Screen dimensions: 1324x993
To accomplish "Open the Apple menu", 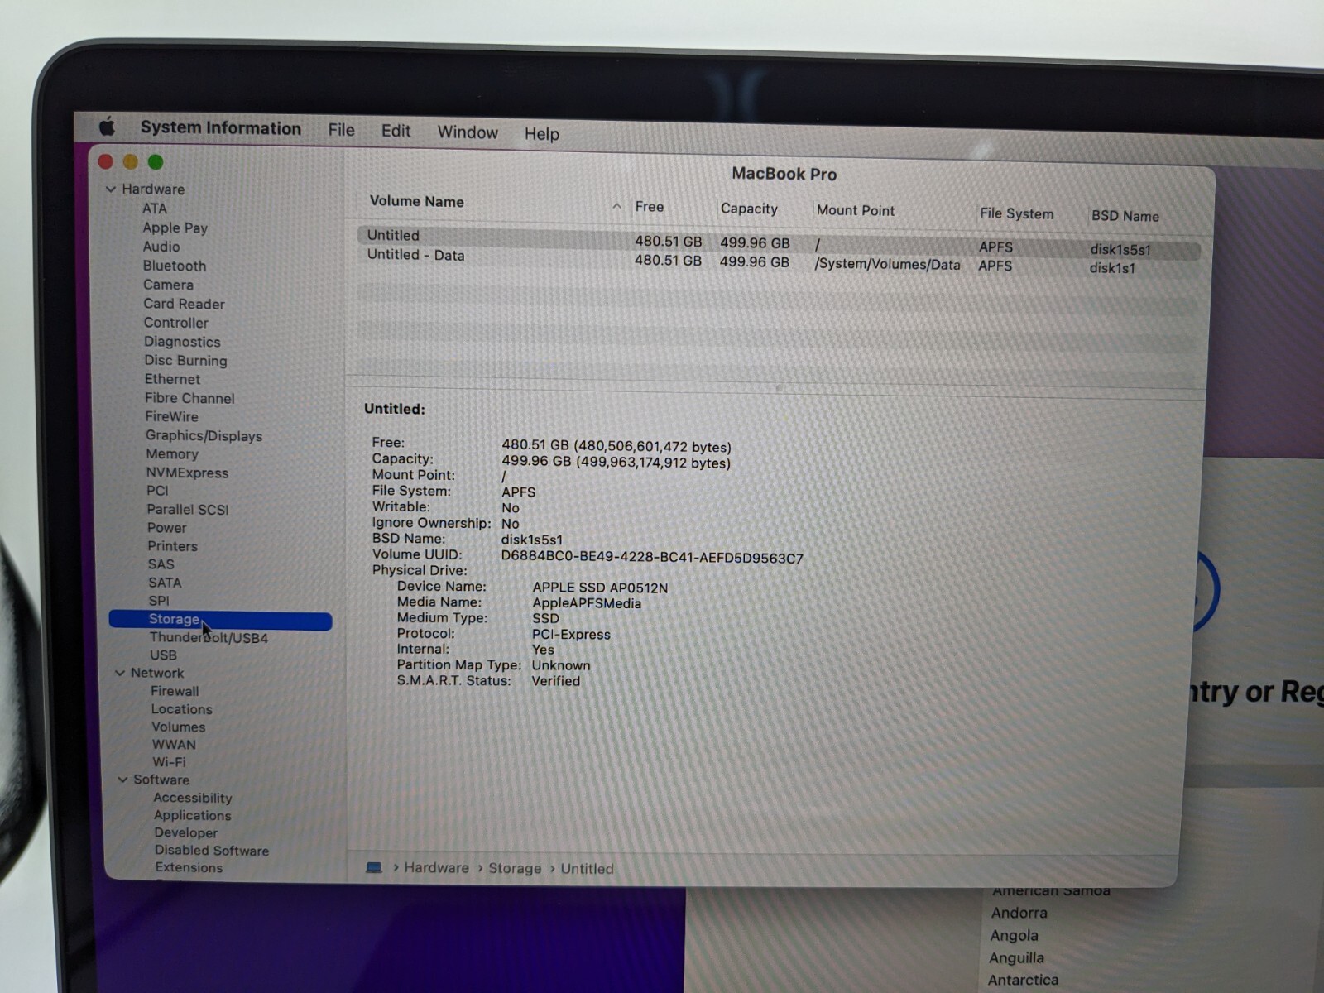I will (107, 127).
